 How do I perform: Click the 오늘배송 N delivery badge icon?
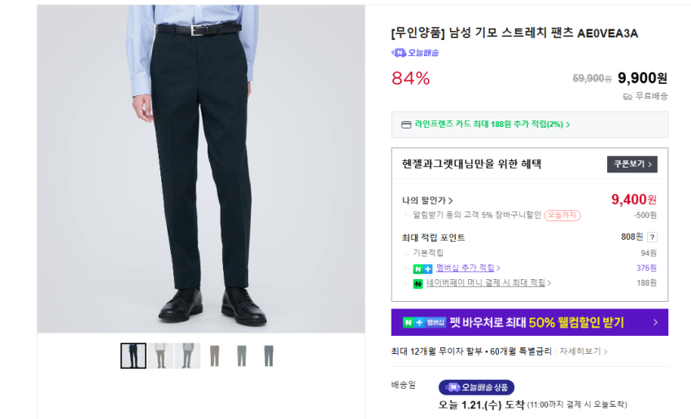click(x=398, y=53)
